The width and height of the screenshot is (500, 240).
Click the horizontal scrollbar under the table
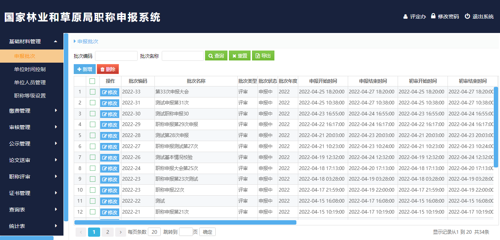[185, 222]
